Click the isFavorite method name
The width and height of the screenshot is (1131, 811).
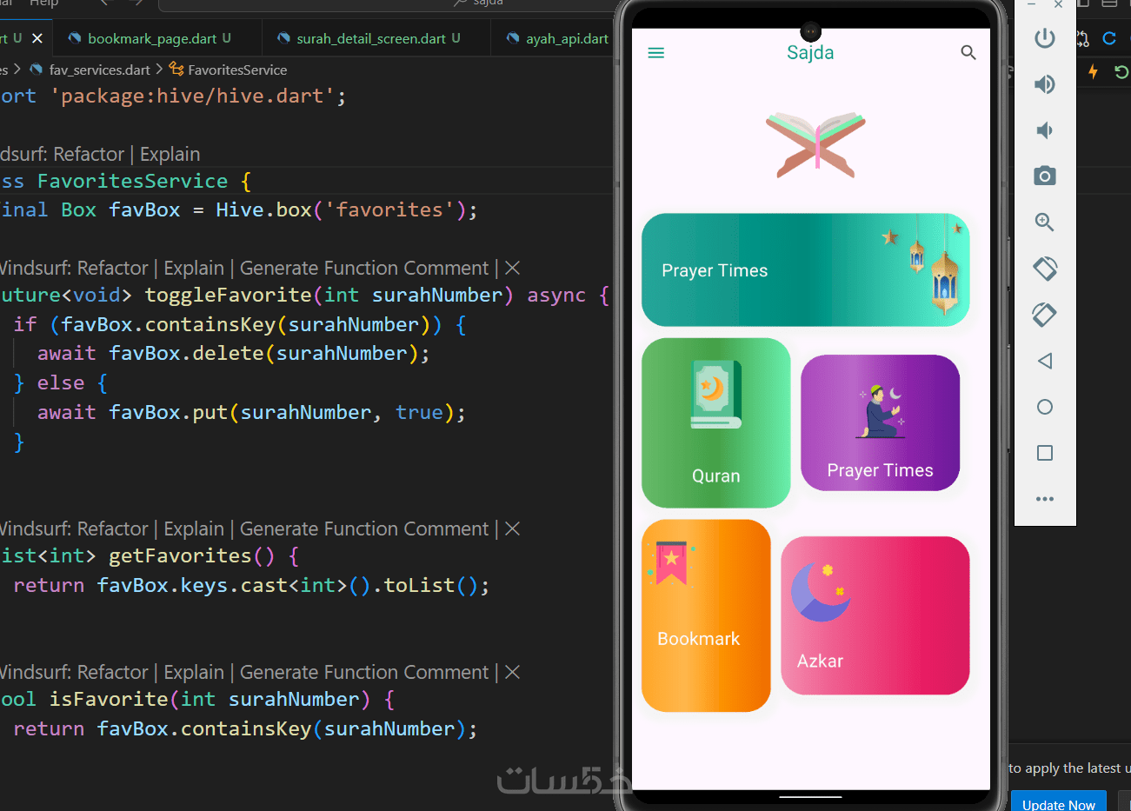[x=109, y=699]
